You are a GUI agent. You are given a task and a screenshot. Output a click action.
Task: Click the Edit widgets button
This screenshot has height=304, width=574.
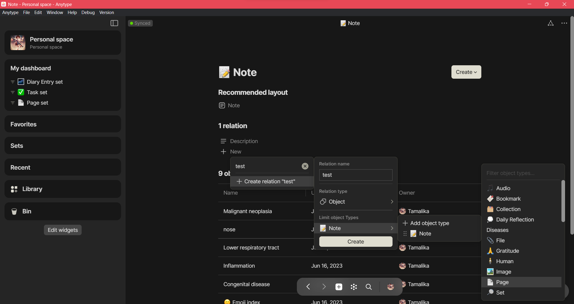click(63, 230)
